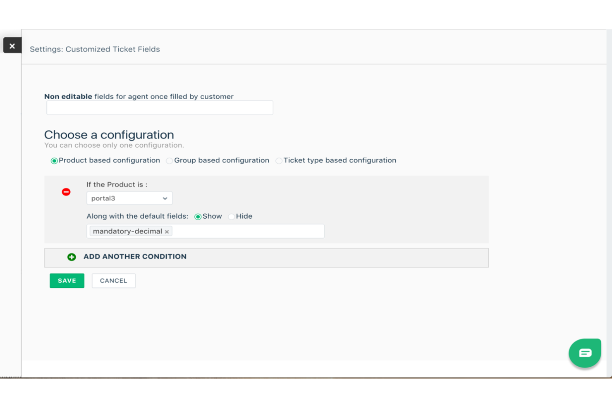
Task: Select Product based configuration
Action: [54, 161]
